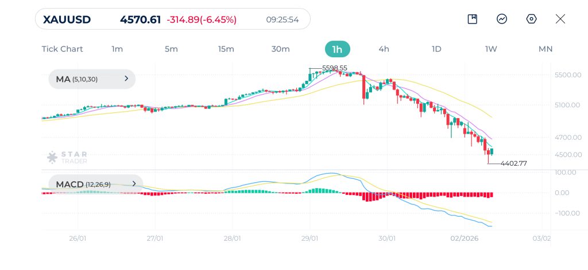Expand the MA (5,10,30) indicator chevron
588x270 pixels.
pyautogui.click(x=126, y=79)
